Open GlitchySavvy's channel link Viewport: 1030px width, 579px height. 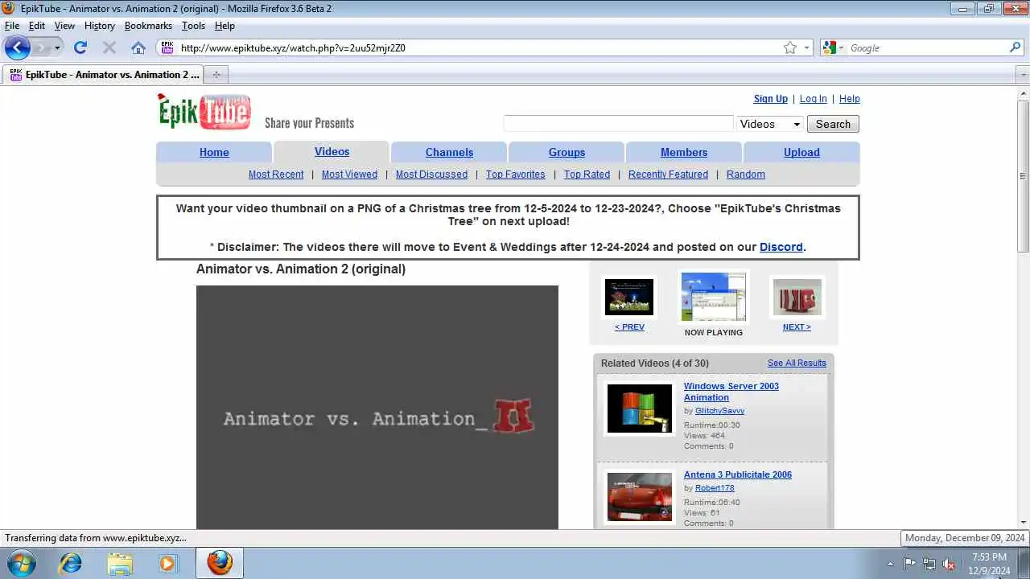[719, 411]
